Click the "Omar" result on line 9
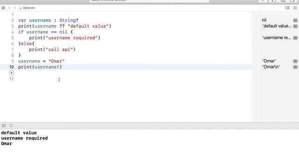The width and height of the screenshot is (299, 168). [x=269, y=61]
